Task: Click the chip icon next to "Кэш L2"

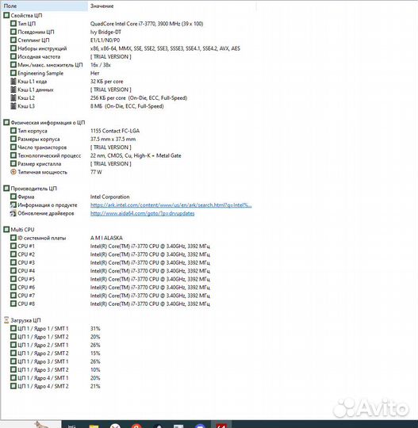Action: 13,97
